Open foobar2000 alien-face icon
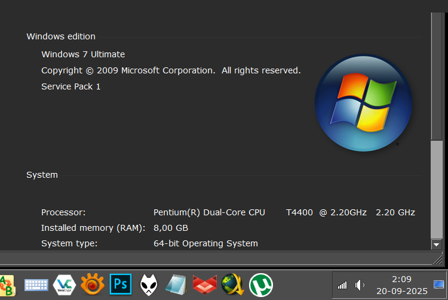Image resolution: width=448 pixels, height=300 pixels. click(x=149, y=285)
